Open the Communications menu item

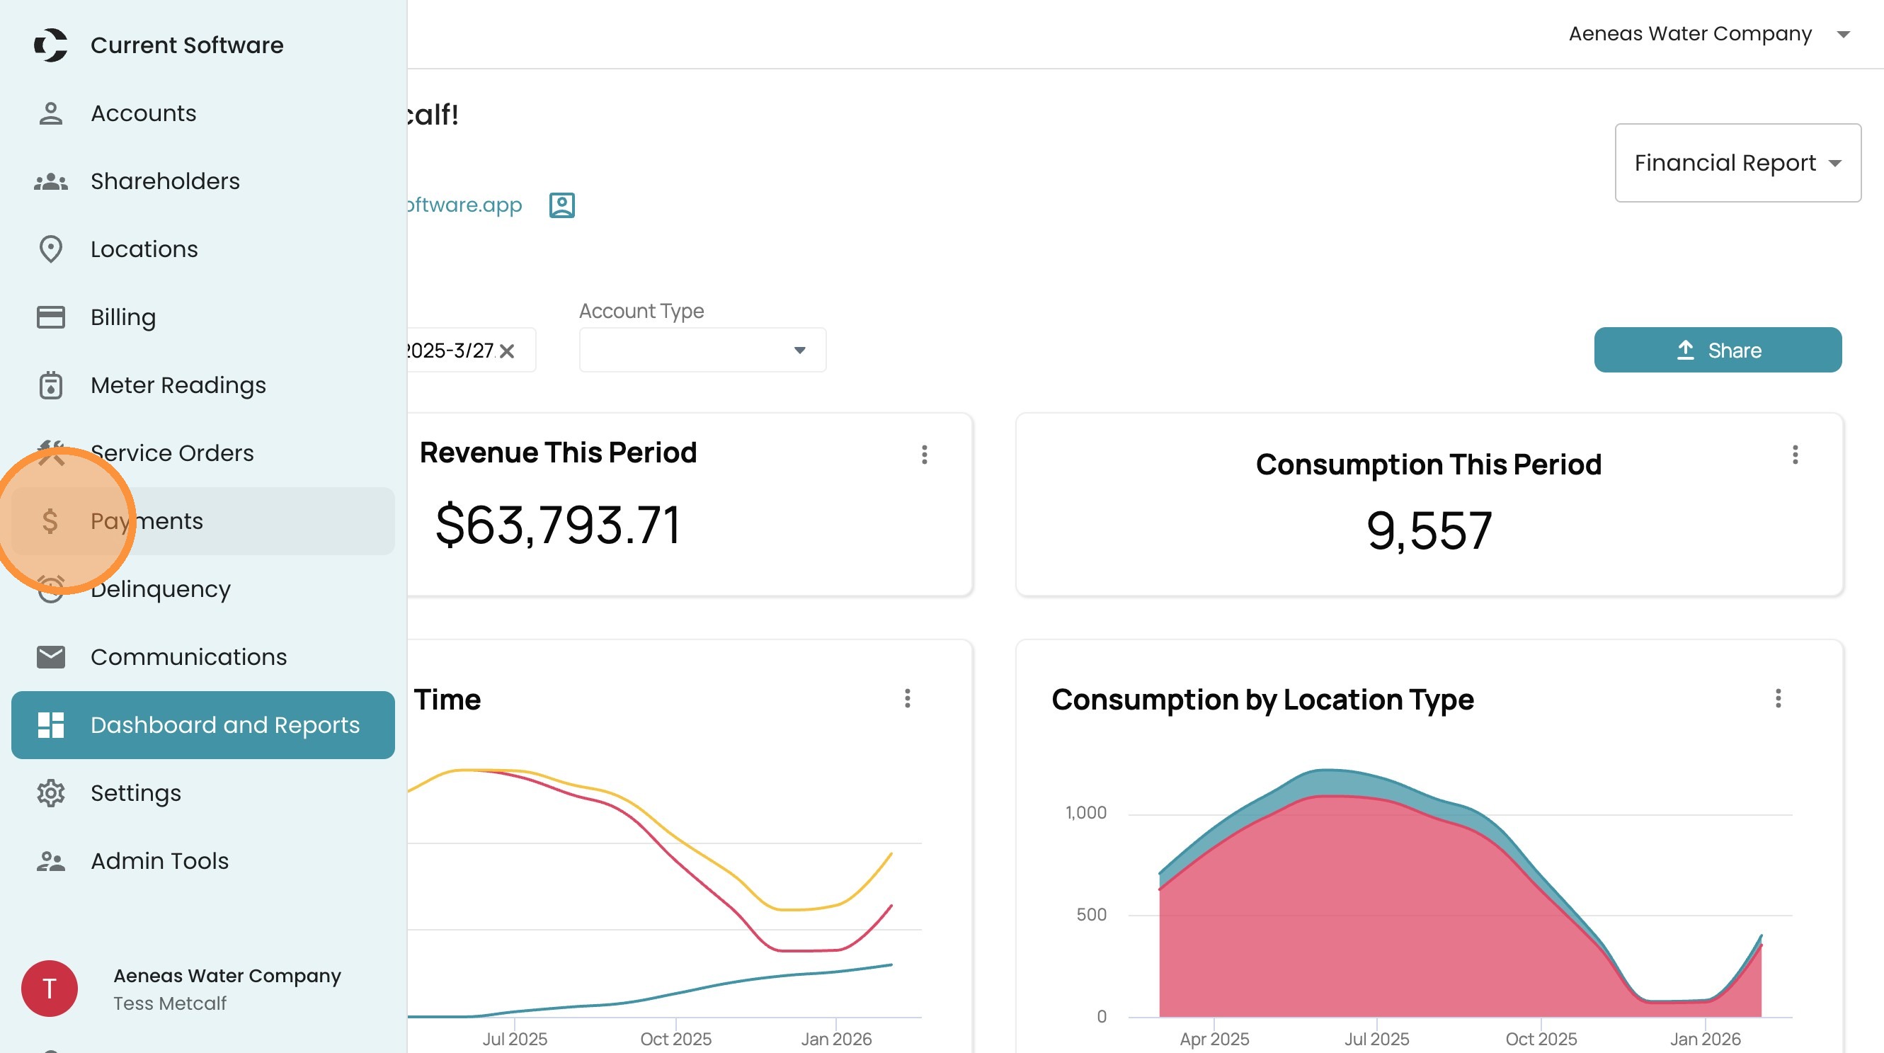188,656
